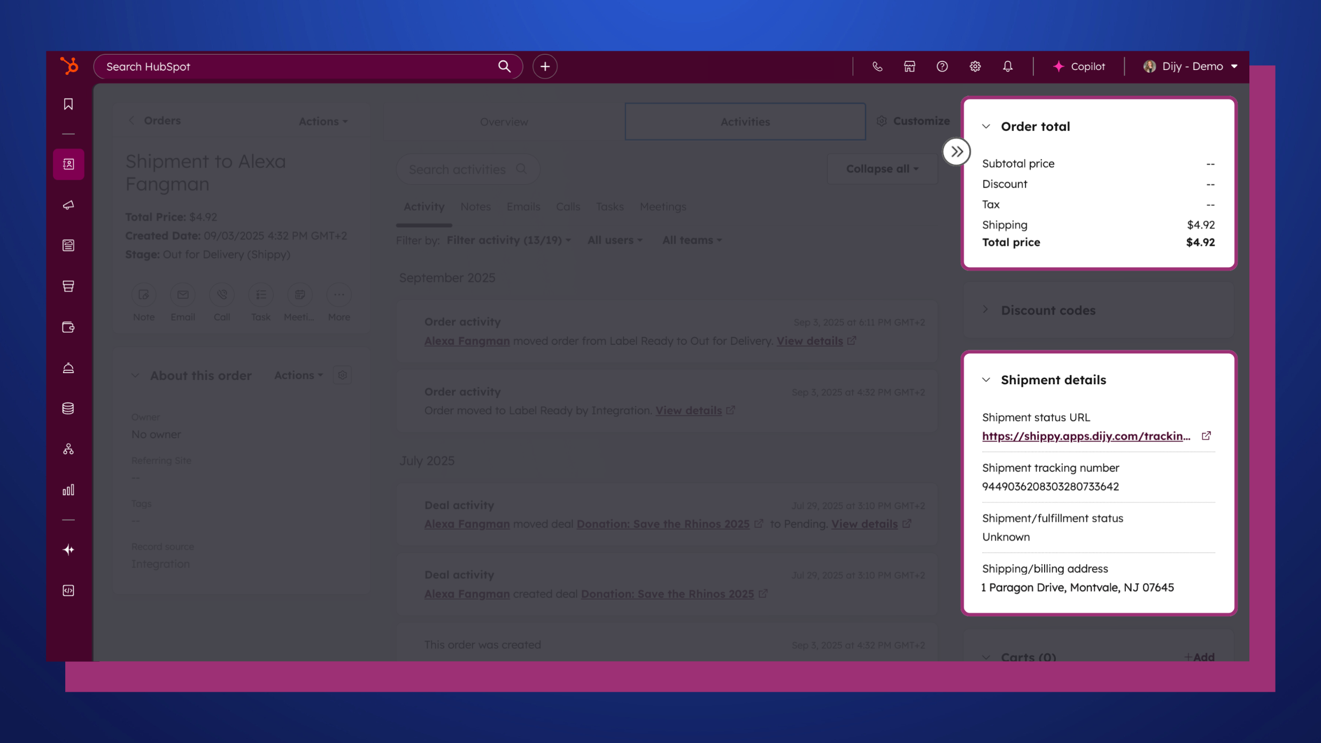
Task: Open the Calls phone icon in top bar
Action: pos(877,66)
